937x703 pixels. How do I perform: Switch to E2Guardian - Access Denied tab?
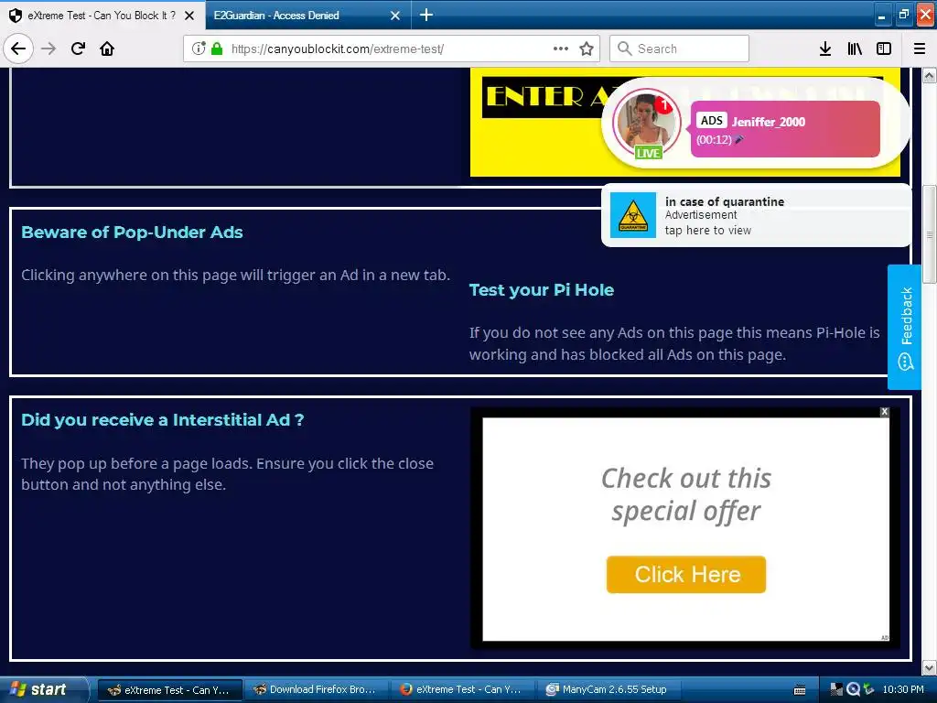click(x=307, y=16)
